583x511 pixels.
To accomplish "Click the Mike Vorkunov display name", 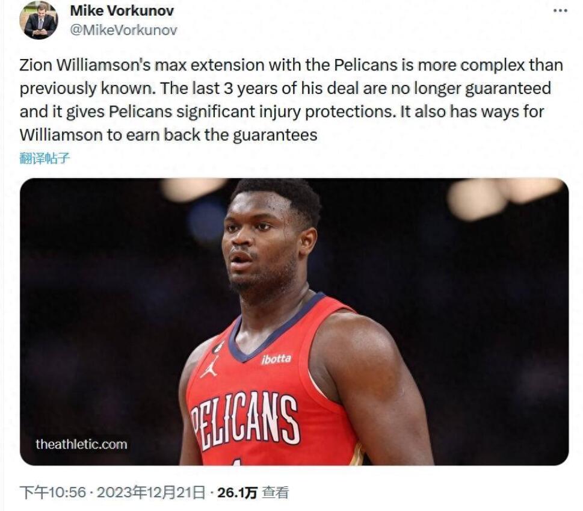I will pyautogui.click(x=122, y=11).
